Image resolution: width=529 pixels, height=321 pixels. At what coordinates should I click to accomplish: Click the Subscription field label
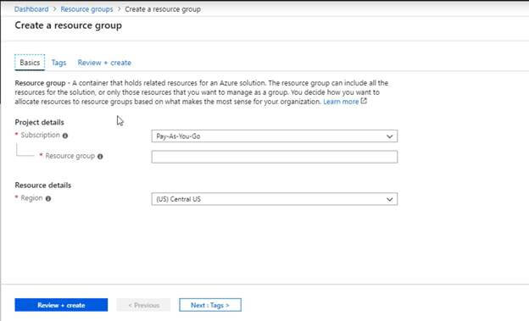(x=40, y=136)
